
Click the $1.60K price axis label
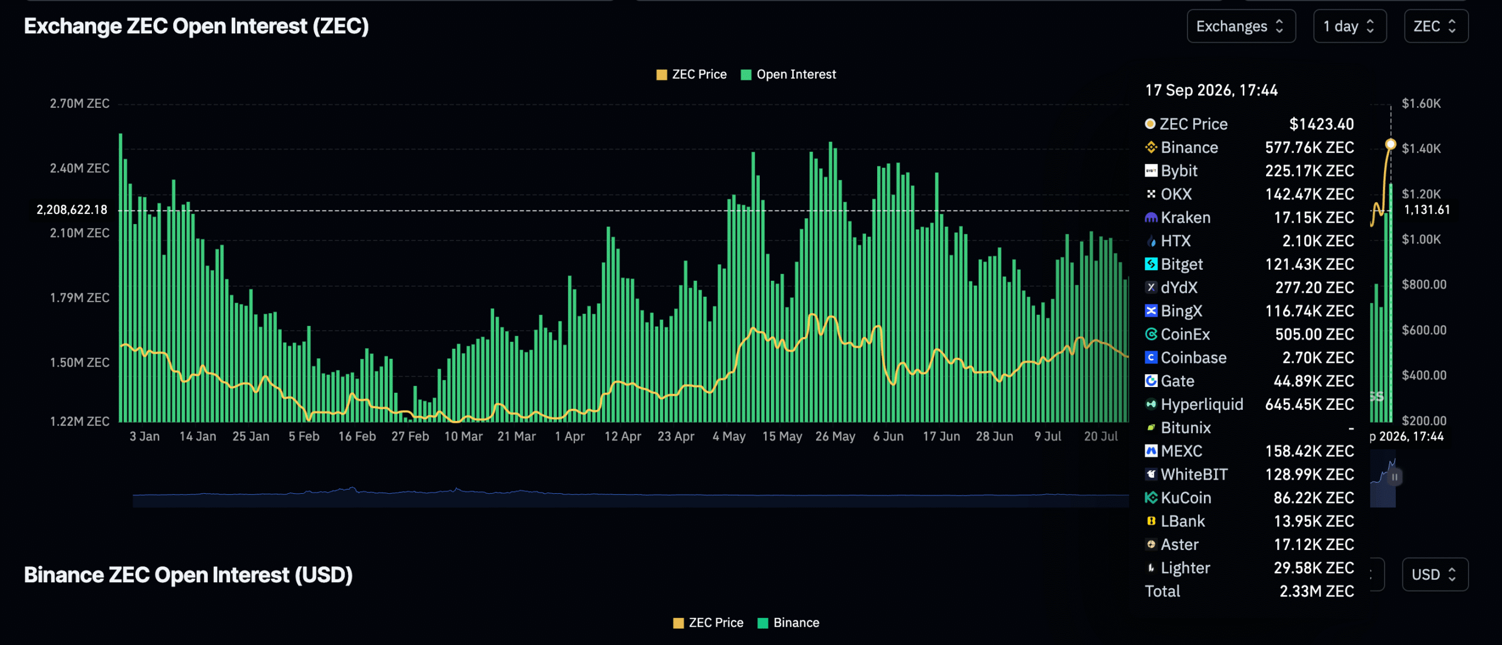(x=1421, y=104)
